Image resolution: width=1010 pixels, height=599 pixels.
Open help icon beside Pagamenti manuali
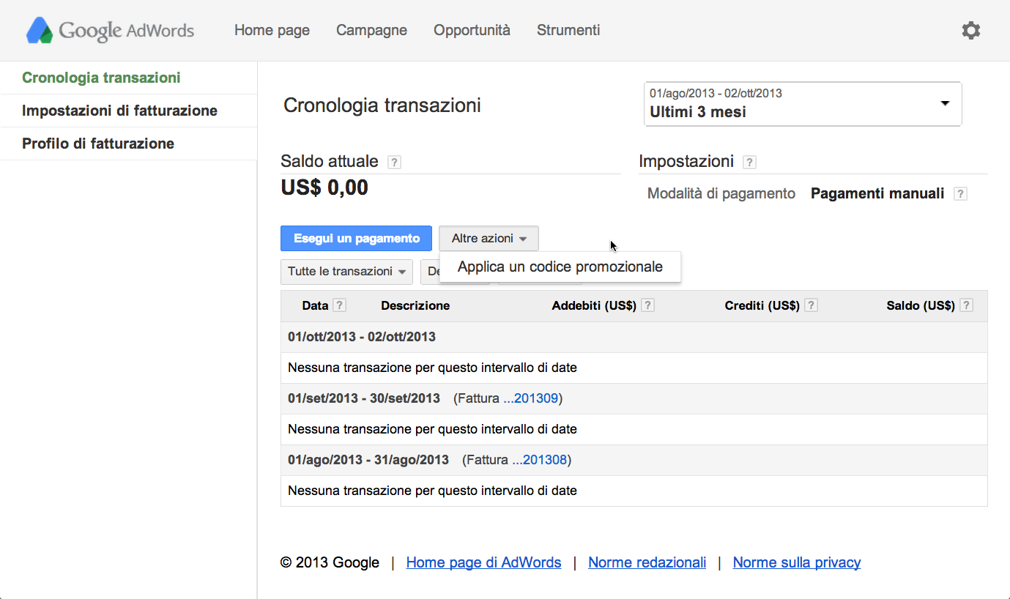pyautogui.click(x=961, y=194)
